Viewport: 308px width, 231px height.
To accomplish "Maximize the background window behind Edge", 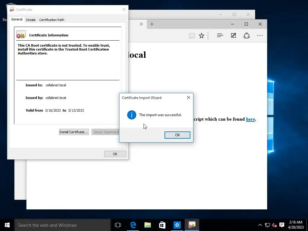I will [x=234, y=14].
